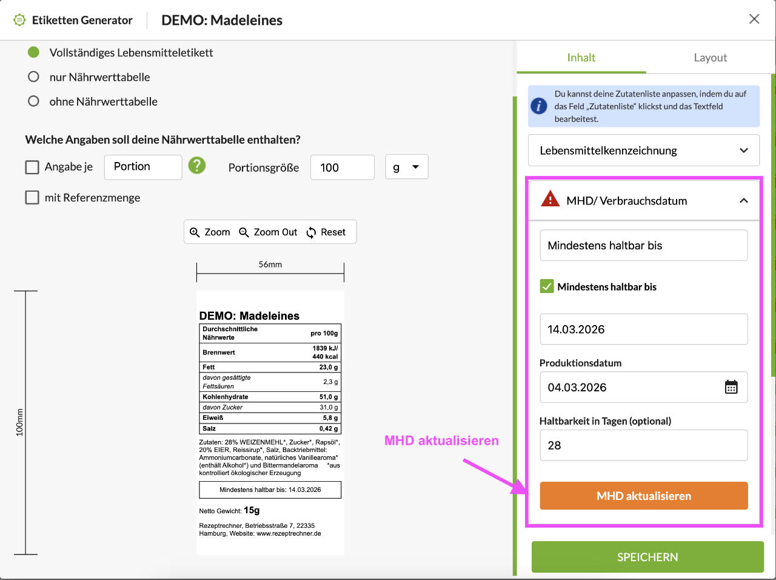776x580 pixels.
Task: Open the calendar picker for Produktionsdatum
Action: (731, 387)
